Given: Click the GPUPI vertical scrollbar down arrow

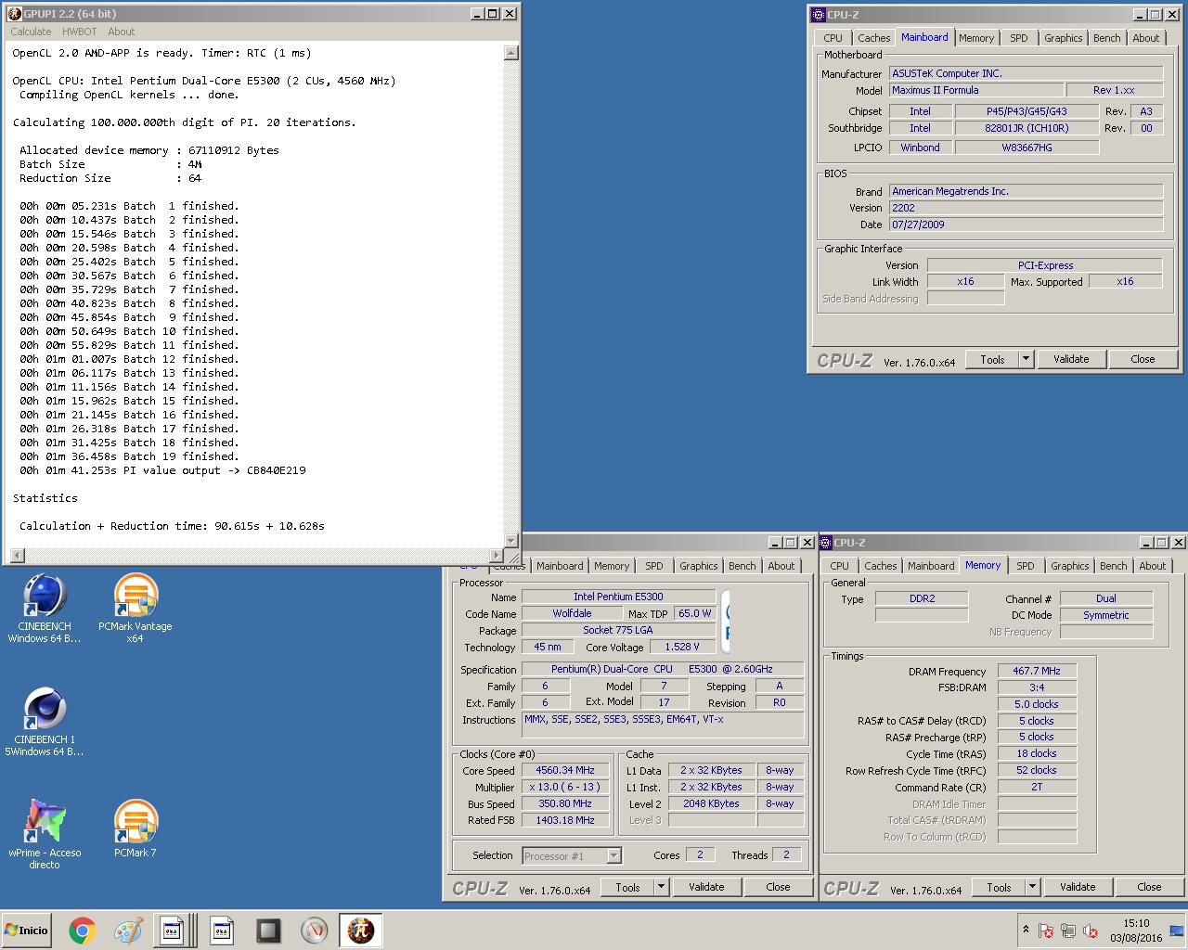Looking at the screenshot, I should click(x=511, y=541).
